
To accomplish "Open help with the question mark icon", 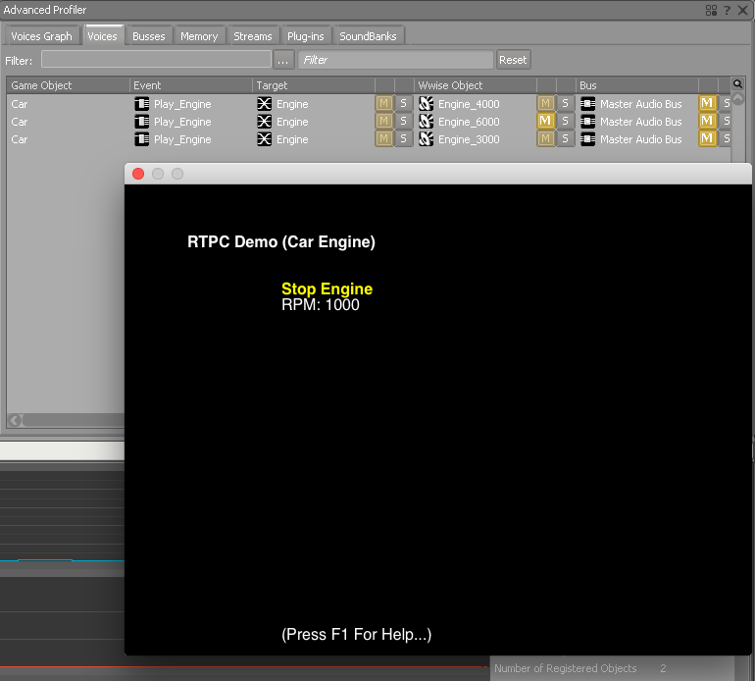I will tap(727, 10).
